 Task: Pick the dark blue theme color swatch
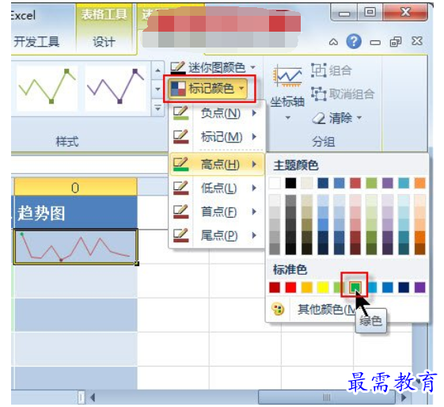tap(323, 183)
